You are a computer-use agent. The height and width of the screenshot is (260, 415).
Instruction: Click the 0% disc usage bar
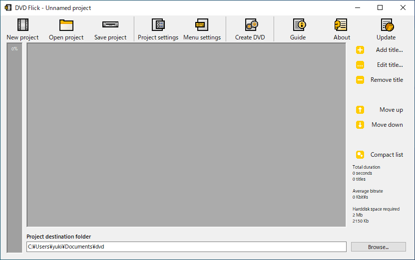tap(14, 148)
